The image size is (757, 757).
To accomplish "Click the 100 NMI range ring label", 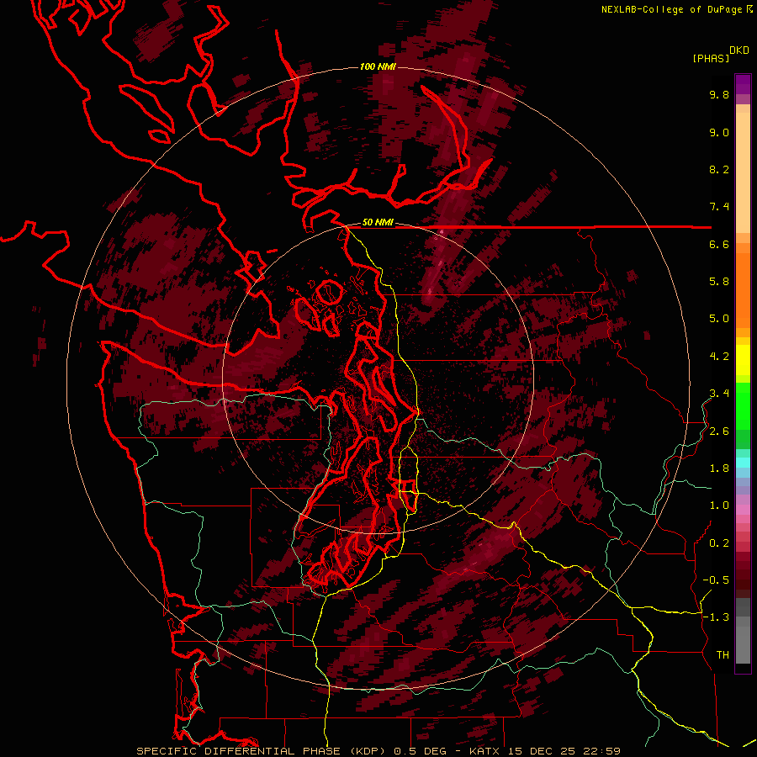I will pyautogui.click(x=378, y=66).
